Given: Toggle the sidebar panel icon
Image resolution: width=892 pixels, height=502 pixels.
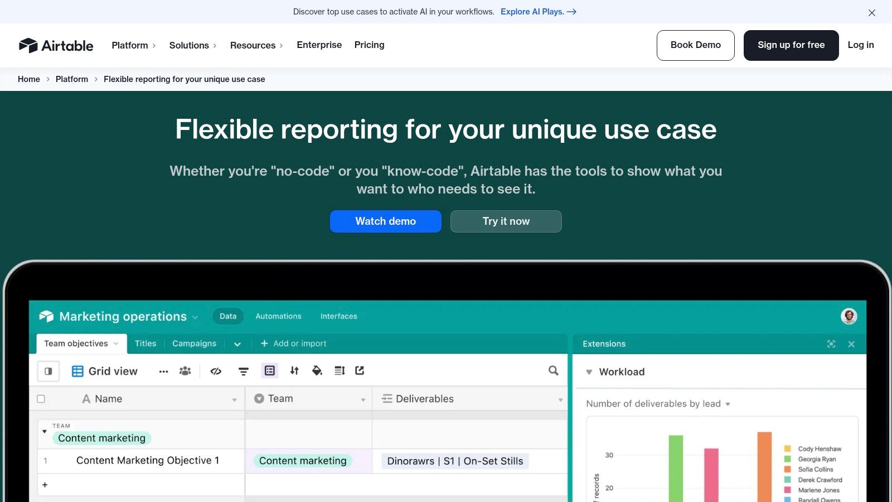Looking at the screenshot, I should pos(49,371).
